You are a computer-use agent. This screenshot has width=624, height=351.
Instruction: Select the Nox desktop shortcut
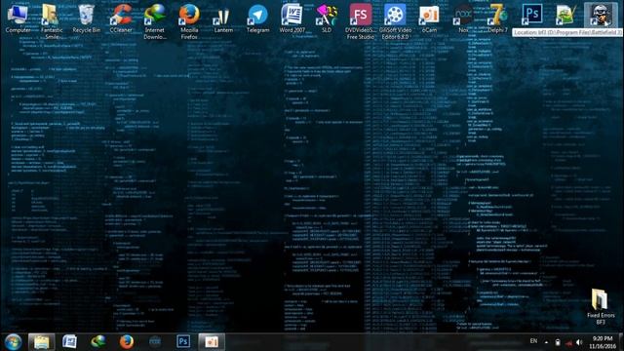463,19
